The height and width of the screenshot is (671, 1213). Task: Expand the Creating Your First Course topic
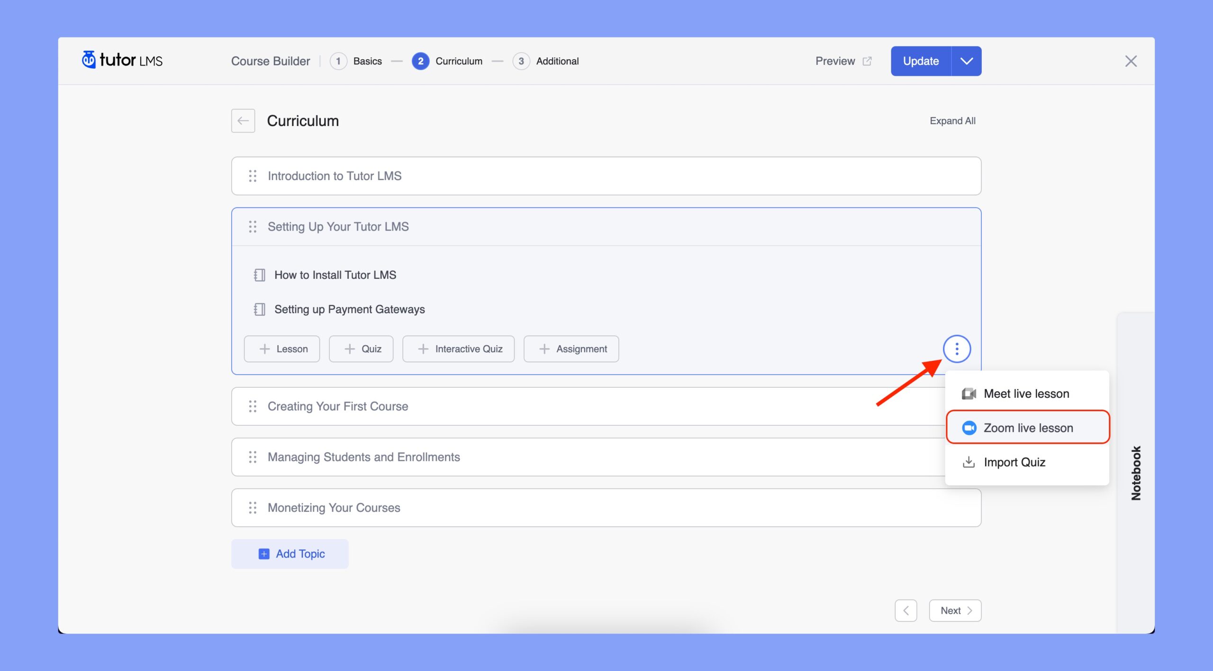click(x=588, y=406)
